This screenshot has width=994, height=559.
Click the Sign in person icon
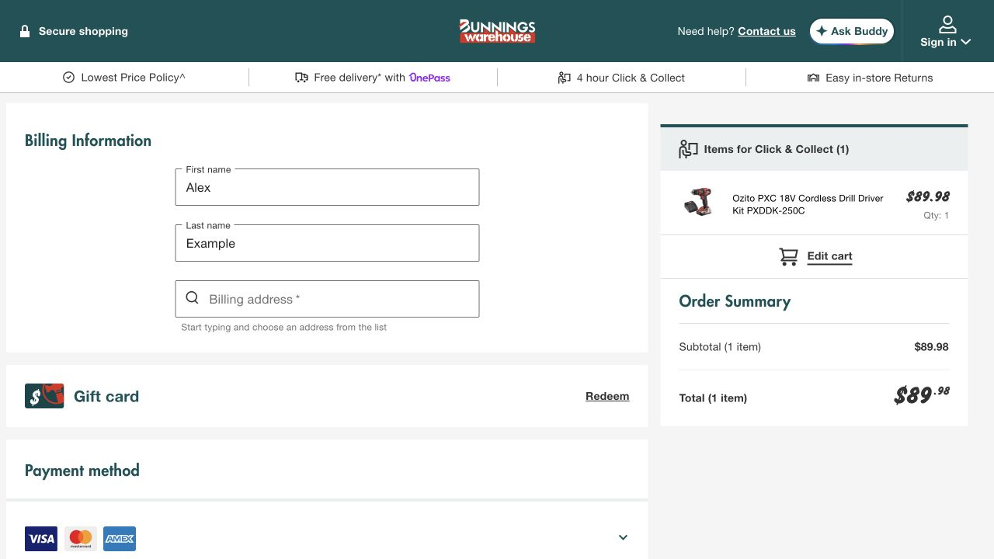coord(947,24)
